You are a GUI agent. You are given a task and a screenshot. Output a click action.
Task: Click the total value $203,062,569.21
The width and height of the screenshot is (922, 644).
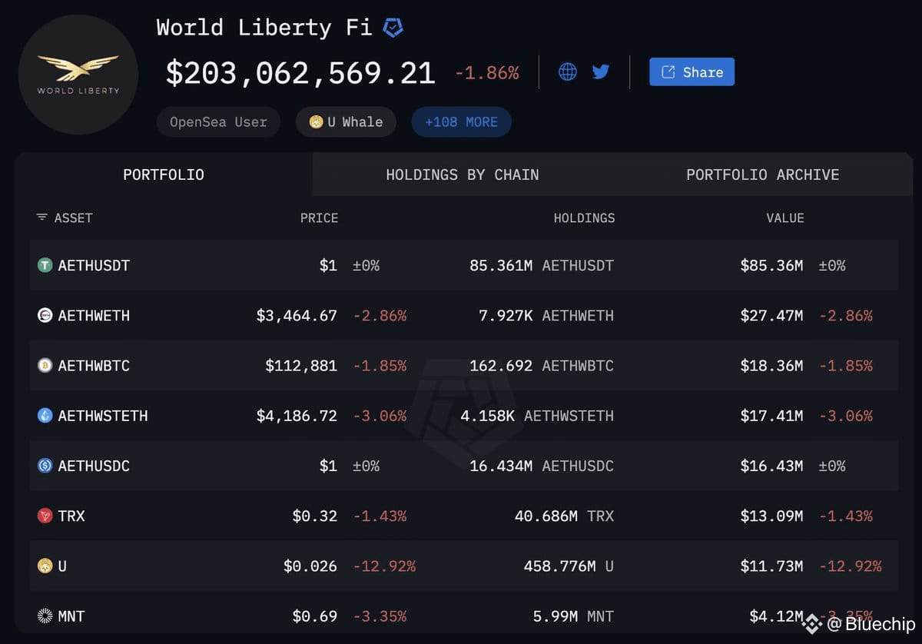pyautogui.click(x=300, y=73)
